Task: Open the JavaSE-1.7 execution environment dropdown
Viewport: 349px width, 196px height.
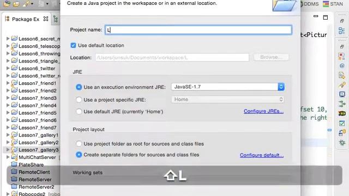Action: pos(227,87)
